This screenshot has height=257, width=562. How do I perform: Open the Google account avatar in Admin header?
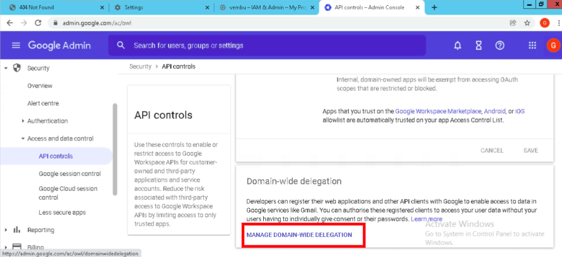point(553,46)
